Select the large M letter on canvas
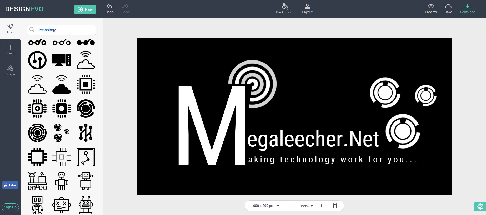 pyautogui.click(x=212, y=125)
